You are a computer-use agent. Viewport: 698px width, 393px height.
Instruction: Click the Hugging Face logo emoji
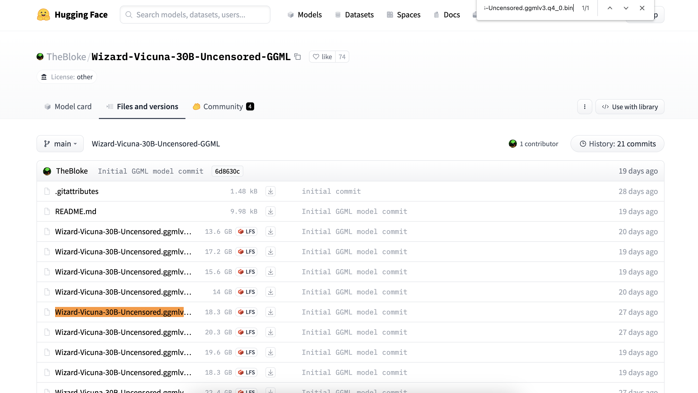[x=43, y=15]
